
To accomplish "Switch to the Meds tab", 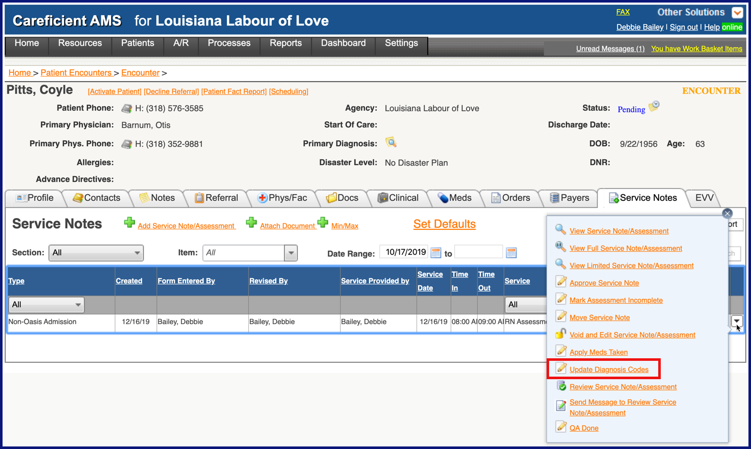I will coord(455,198).
